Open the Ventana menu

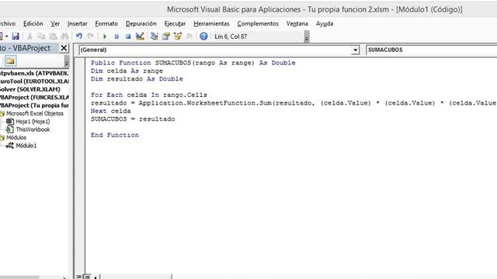click(x=297, y=24)
